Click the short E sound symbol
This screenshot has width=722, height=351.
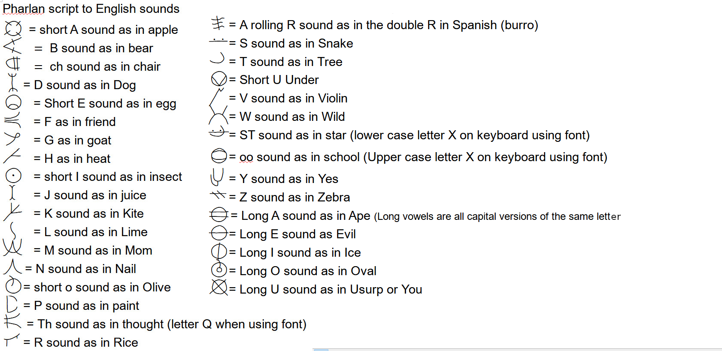tap(13, 102)
